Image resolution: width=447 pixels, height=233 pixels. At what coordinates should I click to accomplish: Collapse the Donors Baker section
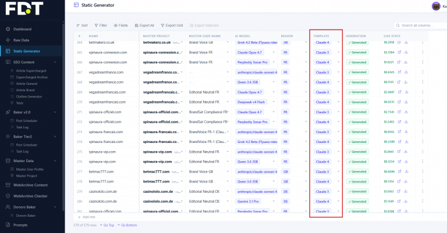coord(55,207)
